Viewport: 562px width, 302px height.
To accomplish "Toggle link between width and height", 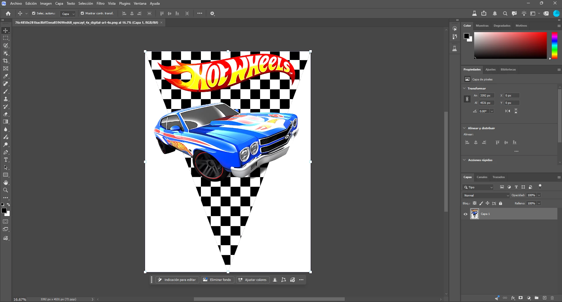I will (x=467, y=99).
